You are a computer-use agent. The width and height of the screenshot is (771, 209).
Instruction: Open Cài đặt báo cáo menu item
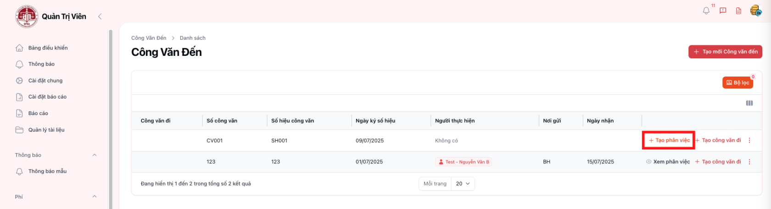coord(47,97)
